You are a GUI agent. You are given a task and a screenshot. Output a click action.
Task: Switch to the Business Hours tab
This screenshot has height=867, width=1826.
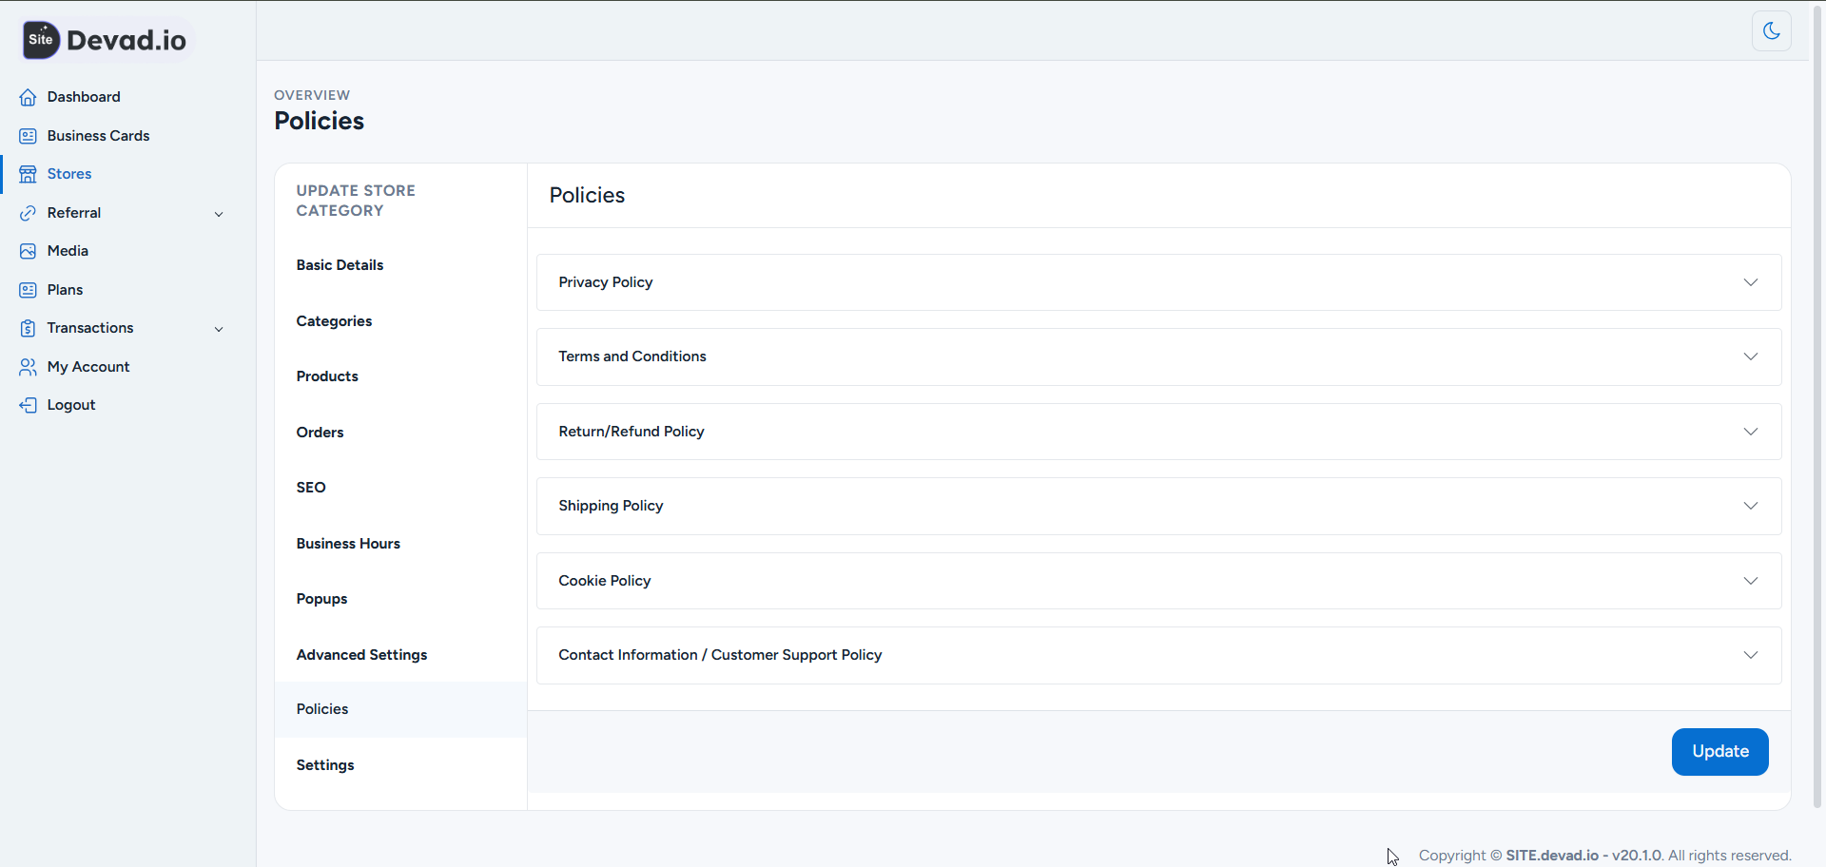click(348, 544)
